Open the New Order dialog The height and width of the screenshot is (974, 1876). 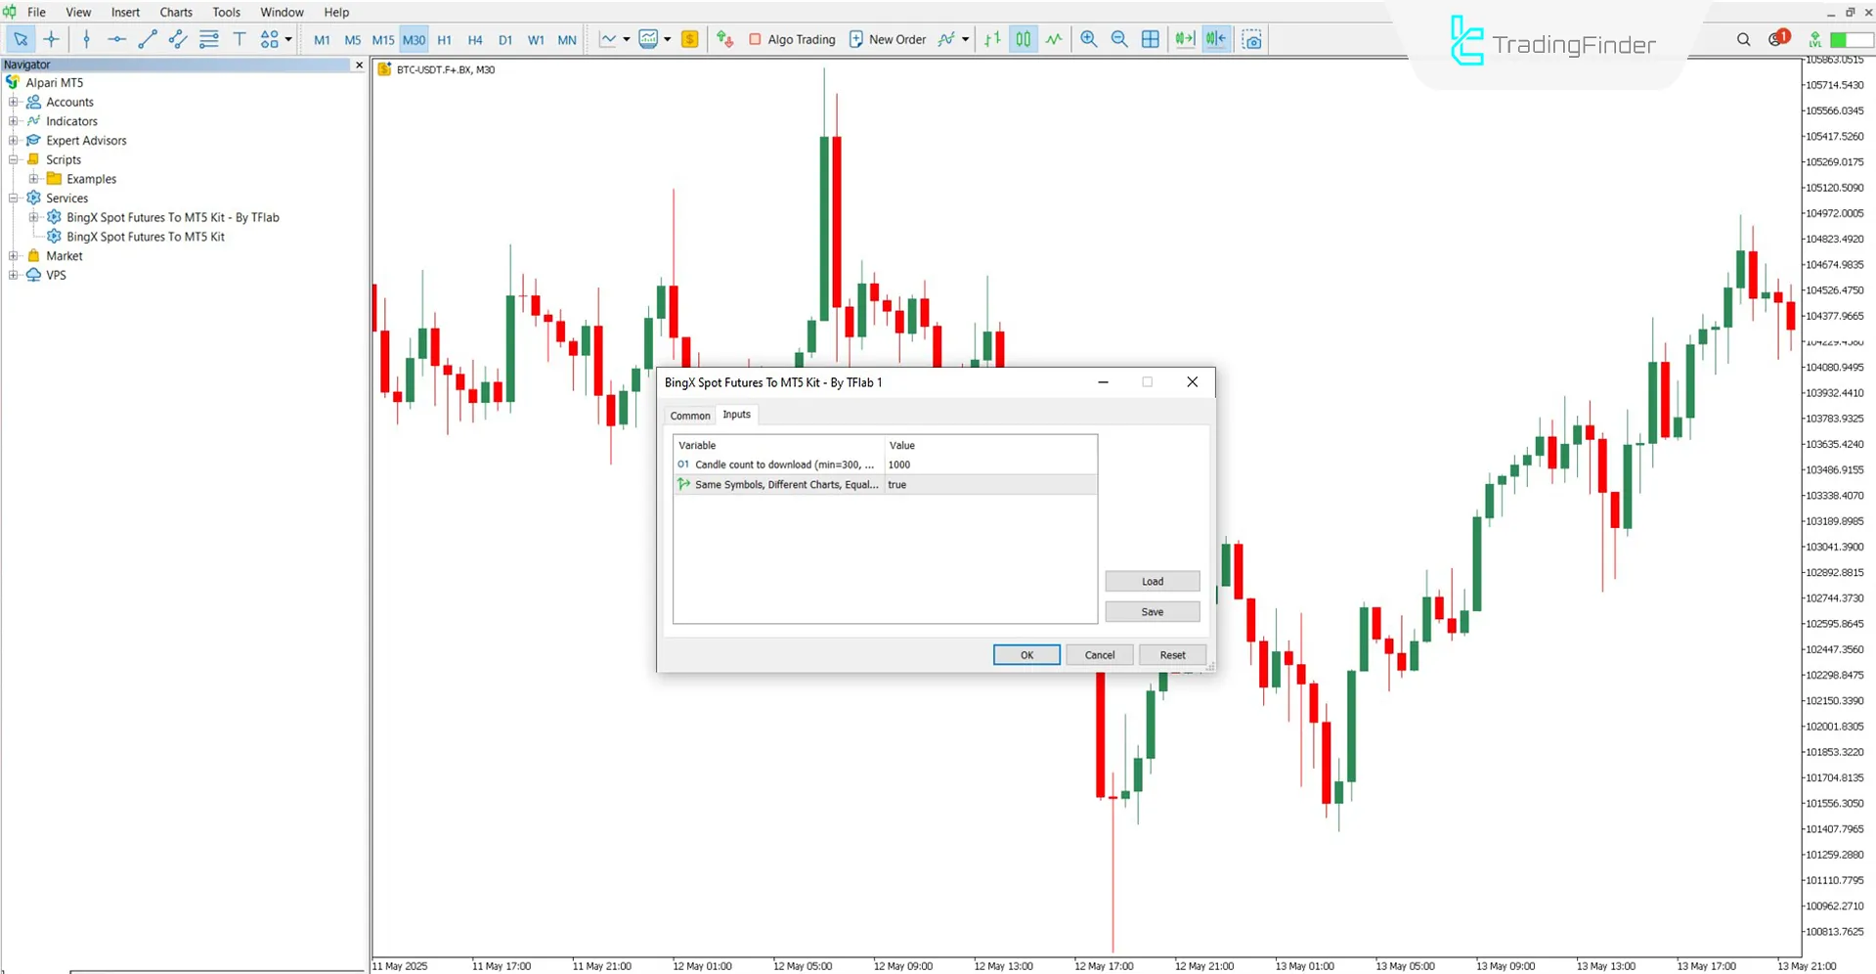coord(888,39)
